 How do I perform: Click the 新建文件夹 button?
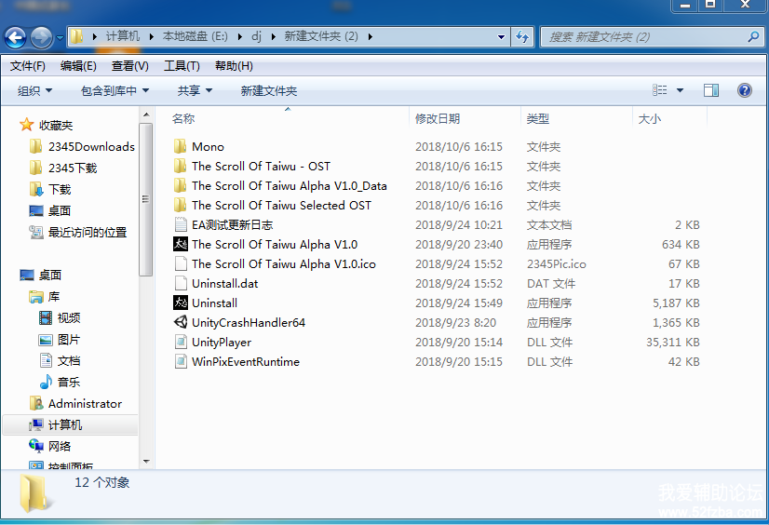[269, 90]
